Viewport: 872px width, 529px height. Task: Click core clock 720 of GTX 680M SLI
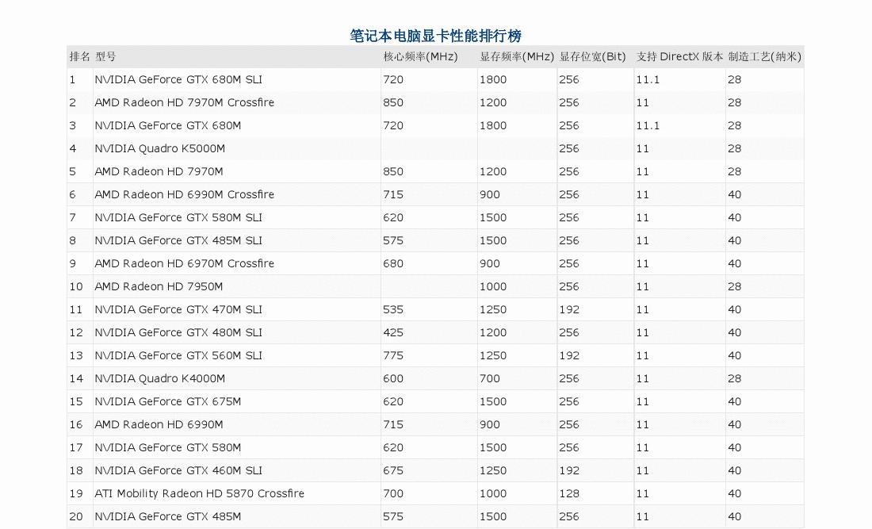click(393, 79)
